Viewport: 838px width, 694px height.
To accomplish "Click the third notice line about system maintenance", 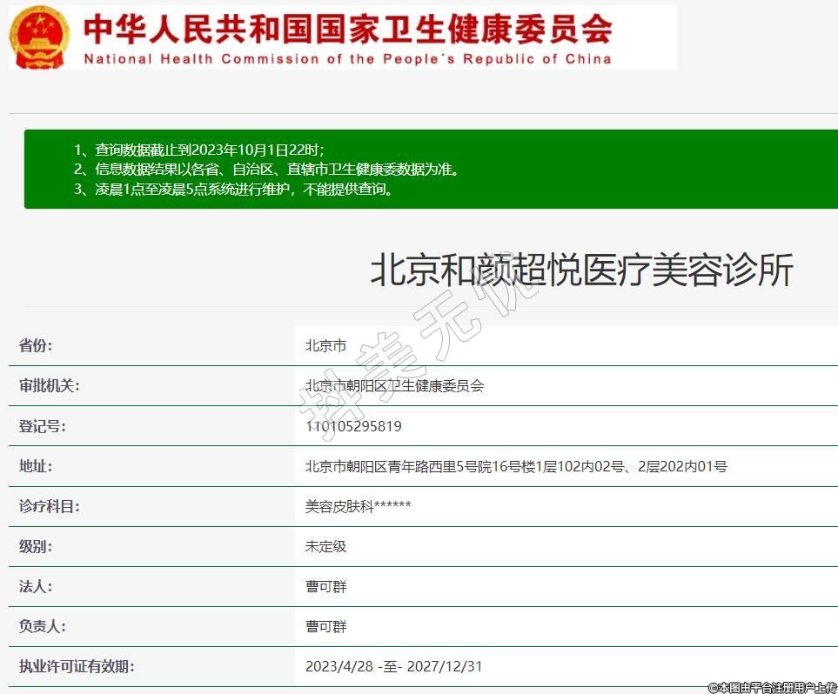I will pyautogui.click(x=233, y=189).
